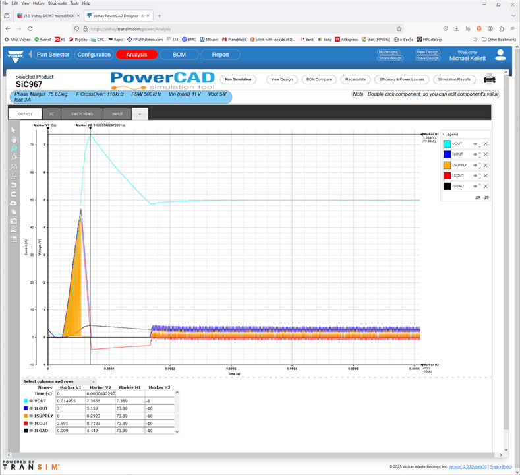Image resolution: width=520 pixels, height=475 pixels.
Task: Remove ILOAD trace with its X icon
Action: pyautogui.click(x=486, y=186)
